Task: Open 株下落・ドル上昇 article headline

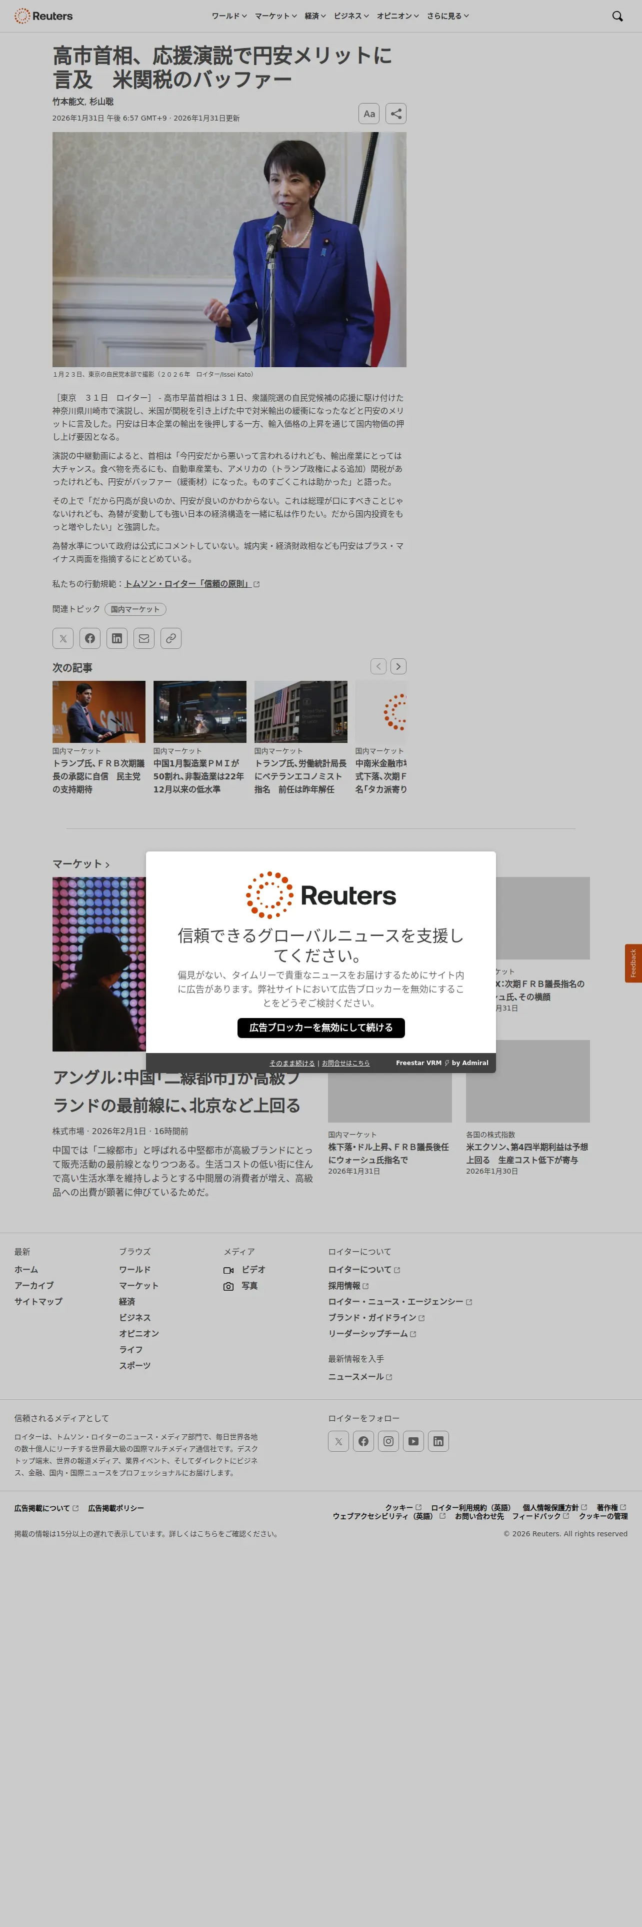Action: [388, 1154]
